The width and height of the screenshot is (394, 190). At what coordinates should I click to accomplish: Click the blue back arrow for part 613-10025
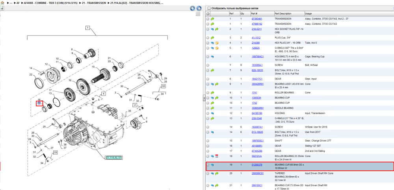[212, 132]
